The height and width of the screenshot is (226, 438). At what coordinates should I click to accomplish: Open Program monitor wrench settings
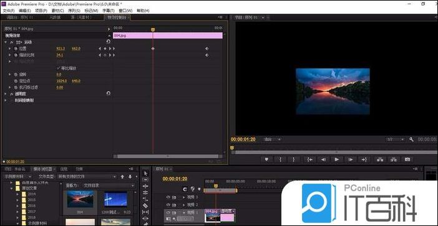coord(411,139)
